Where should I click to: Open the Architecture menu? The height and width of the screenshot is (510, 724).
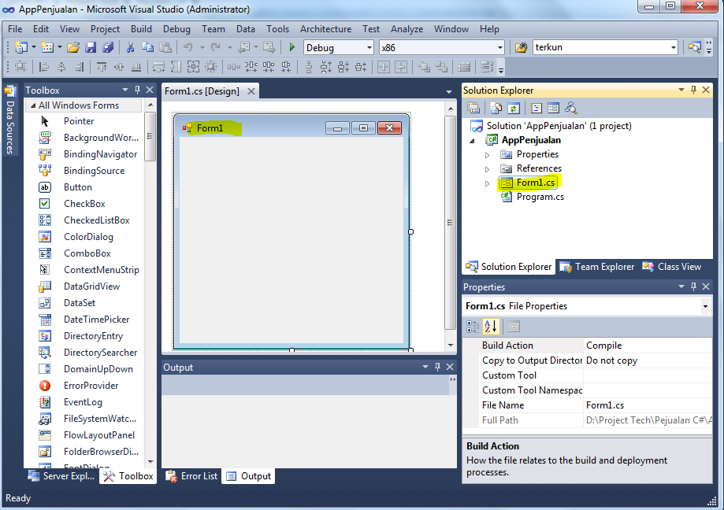[x=325, y=29]
